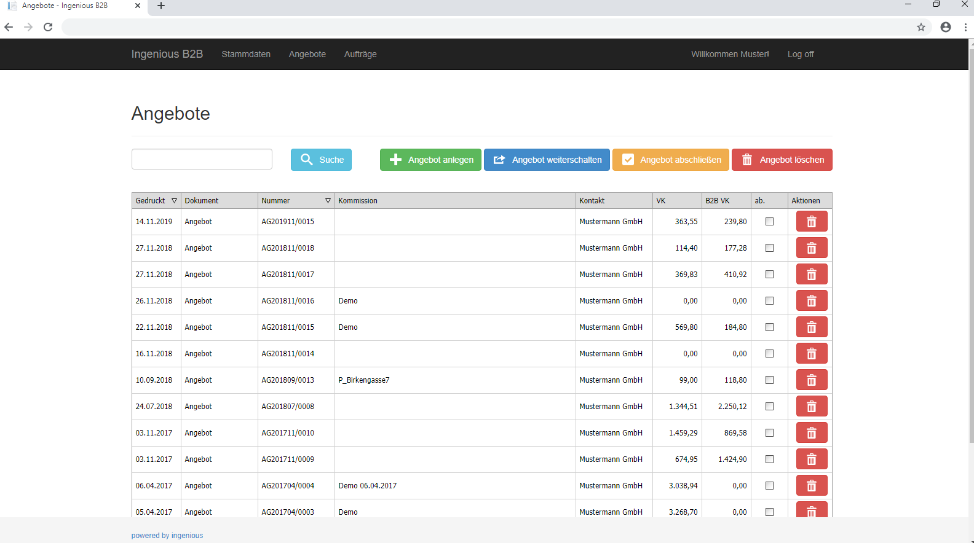Tick the ab. checkbox for AG201811/0015
The height and width of the screenshot is (543, 974).
click(769, 327)
